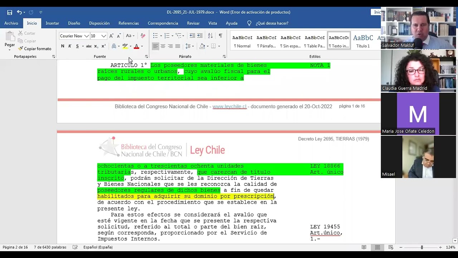Click Copiar formato painter
458x258 pixels.
(x=35, y=49)
